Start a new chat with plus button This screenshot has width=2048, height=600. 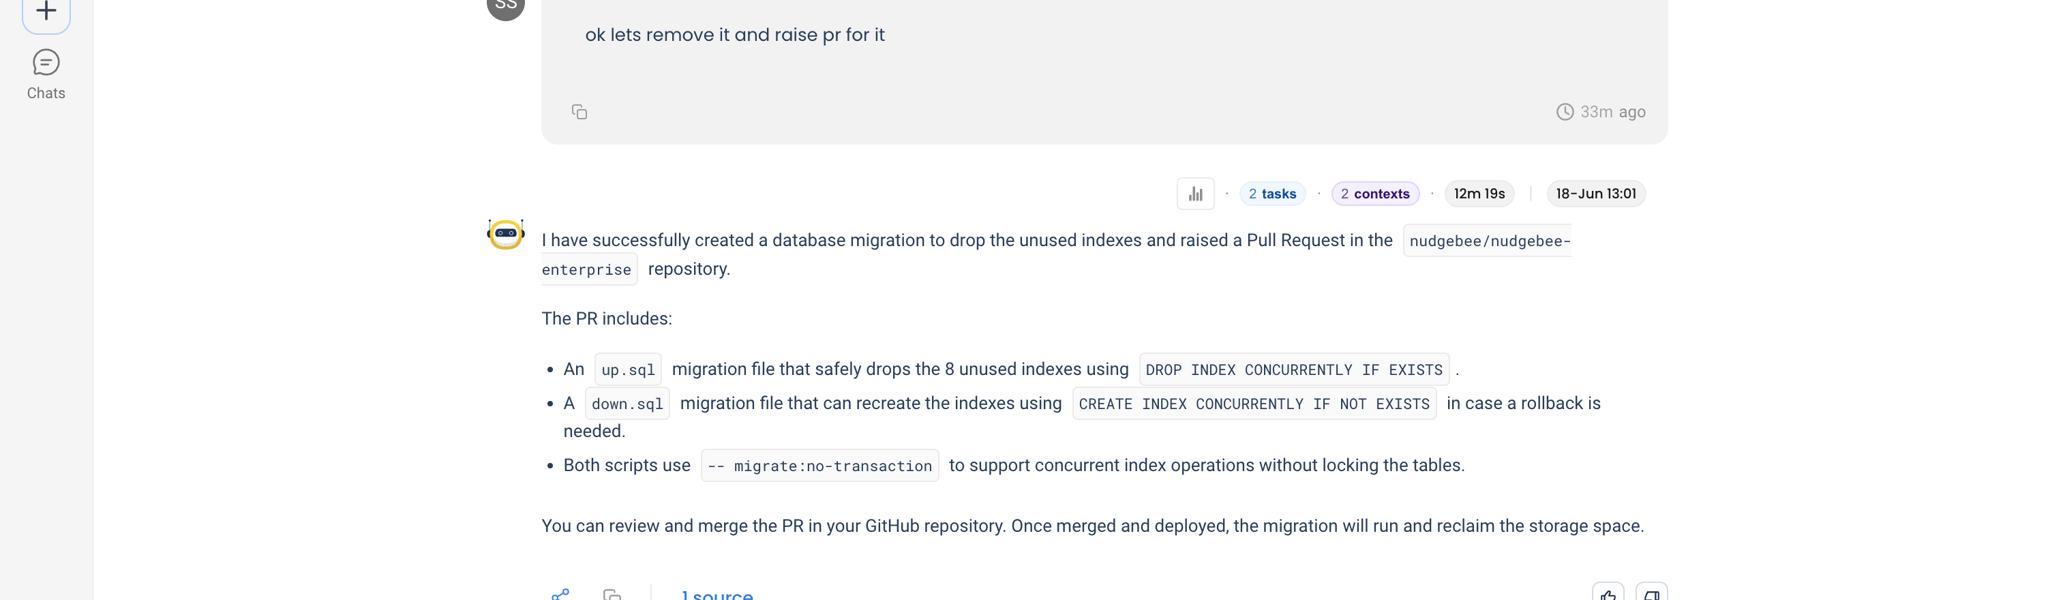click(x=46, y=12)
